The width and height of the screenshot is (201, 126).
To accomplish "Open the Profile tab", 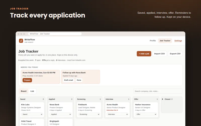I will 153,41.
